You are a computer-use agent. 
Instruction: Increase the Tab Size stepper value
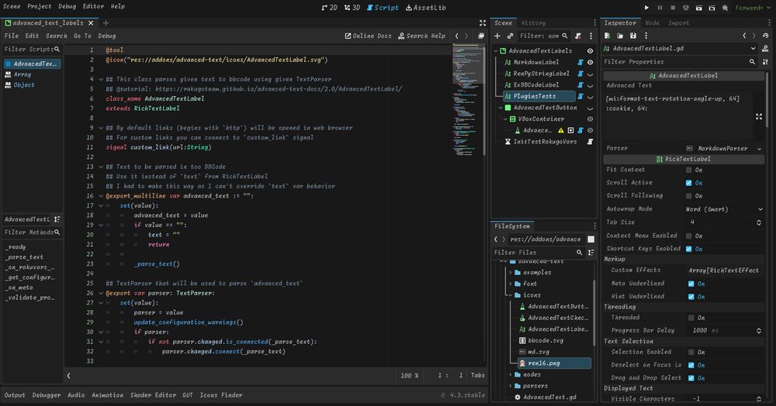(759, 221)
